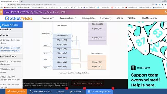The width and height of the screenshot is (167, 94).
Task: Open .Net Garbage Collection in depth article
Action: tap(10, 42)
